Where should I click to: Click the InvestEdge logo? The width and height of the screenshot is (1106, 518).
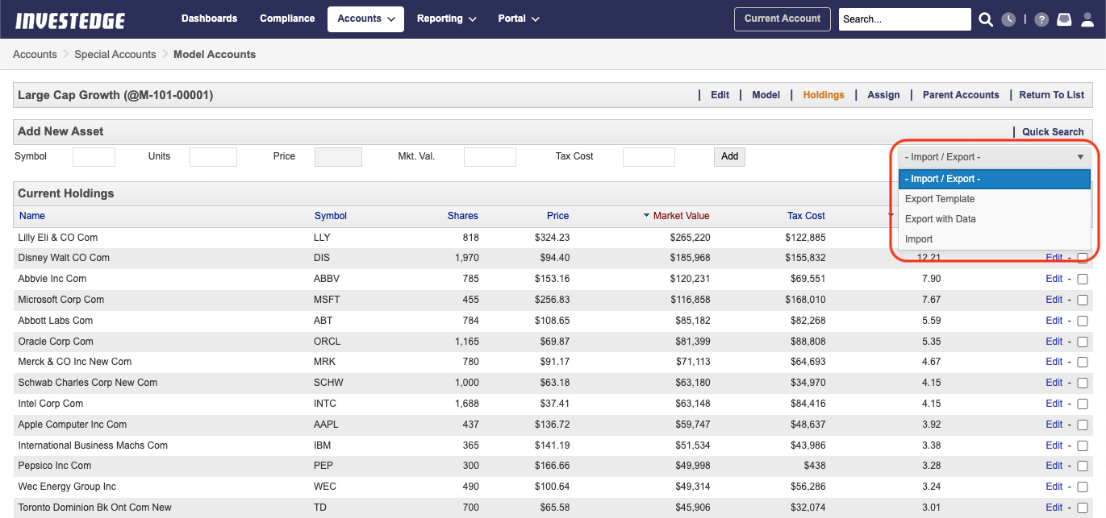click(70, 20)
